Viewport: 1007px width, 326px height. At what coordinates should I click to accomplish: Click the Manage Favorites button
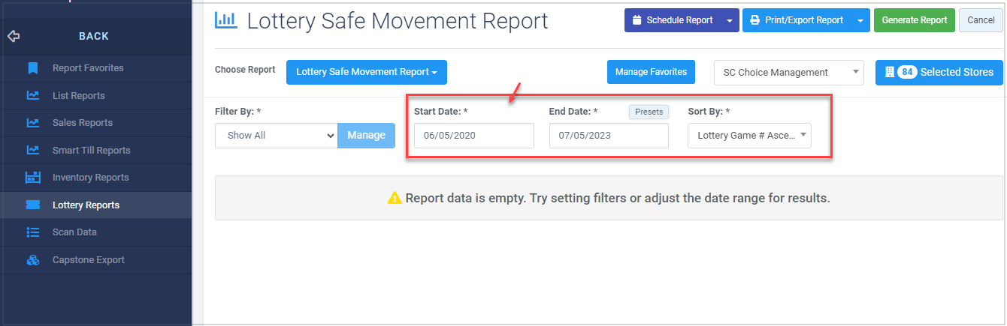[x=651, y=73]
